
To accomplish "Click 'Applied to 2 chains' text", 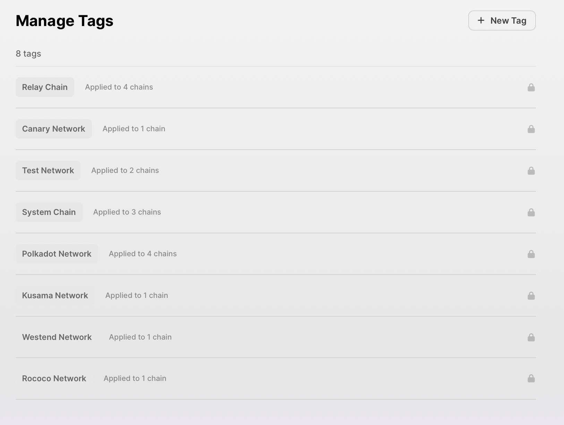I will click(125, 170).
